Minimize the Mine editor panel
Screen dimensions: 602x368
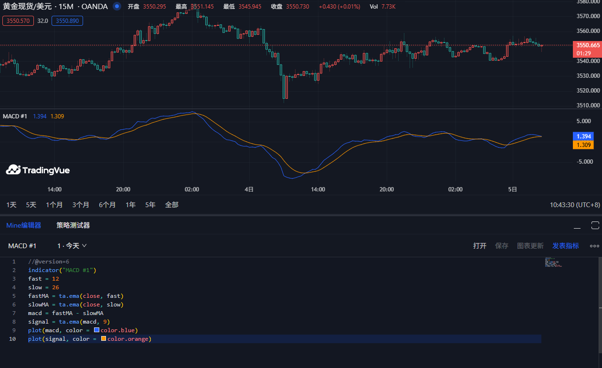[578, 226]
